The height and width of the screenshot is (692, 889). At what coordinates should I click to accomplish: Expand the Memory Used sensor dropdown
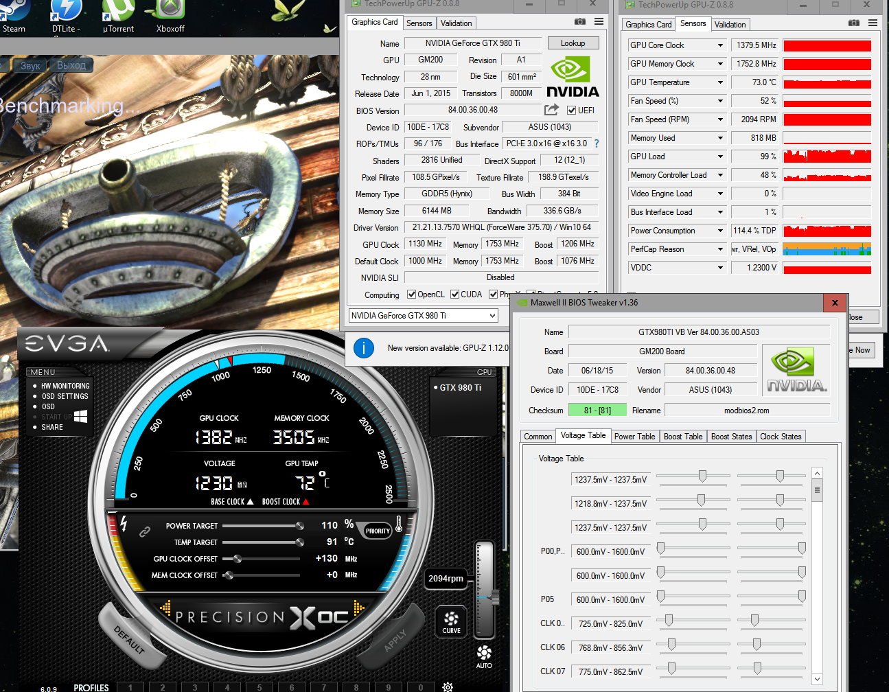point(721,138)
